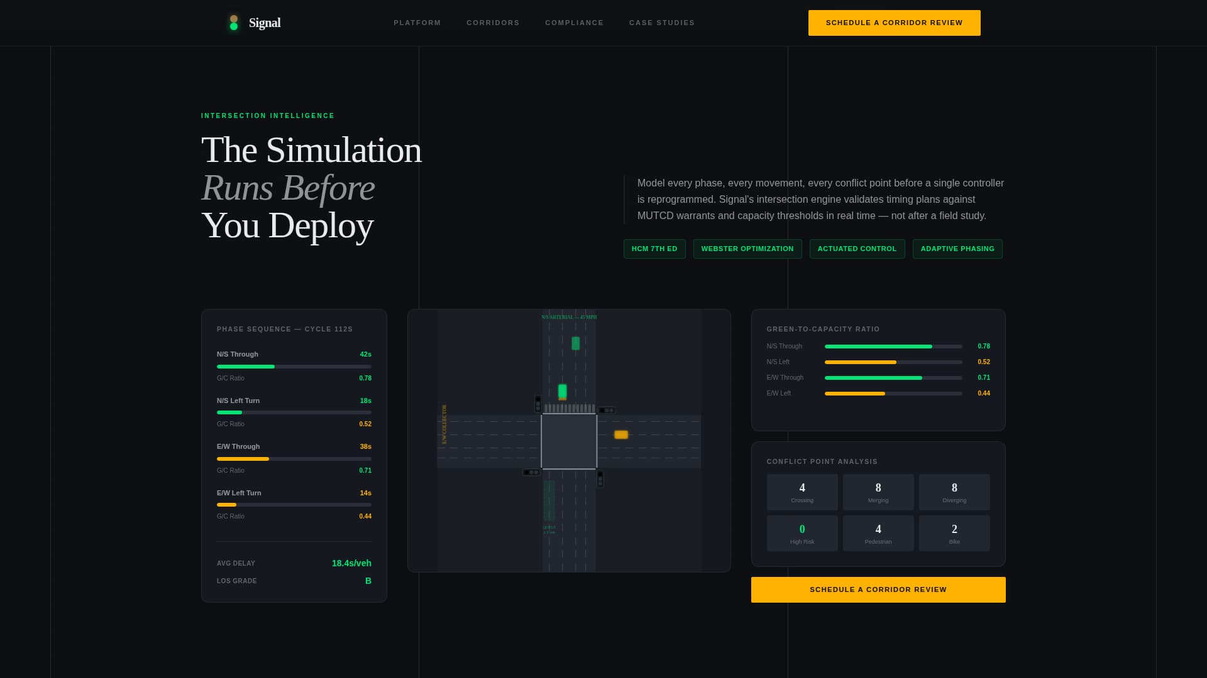This screenshot has height=678, width=1207.
Task: Click the "PHASE SEQUENCE — CYCLE 112S" heading
Action: 285,329
